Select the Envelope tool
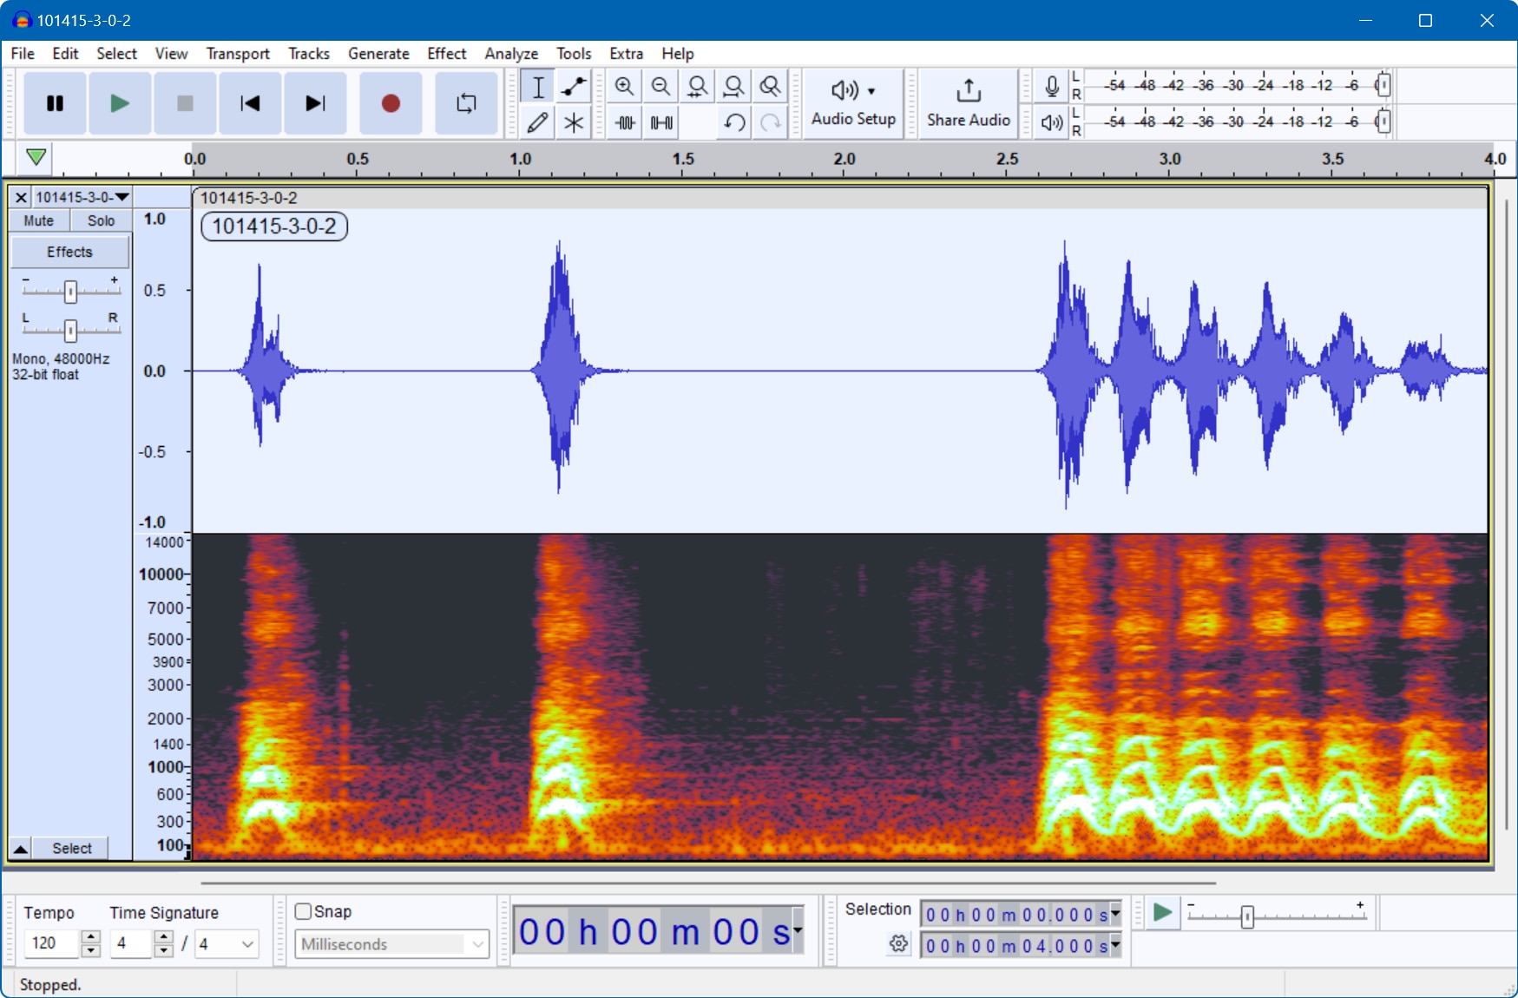 [x=574, y=87]
